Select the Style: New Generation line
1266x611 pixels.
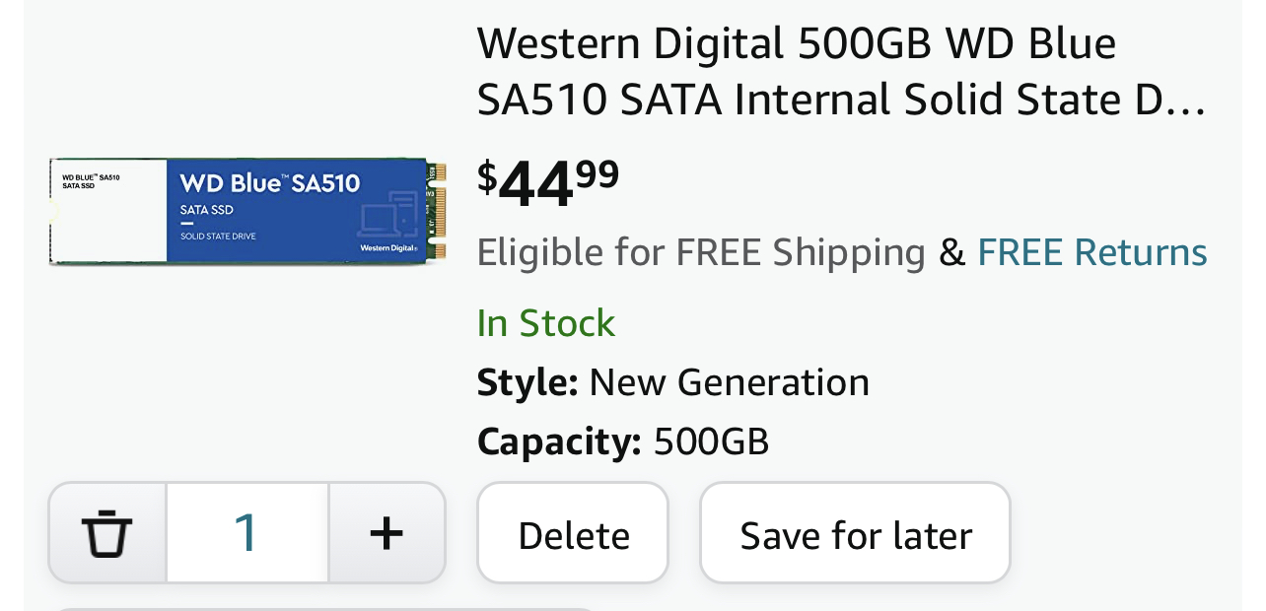point(673,382)
